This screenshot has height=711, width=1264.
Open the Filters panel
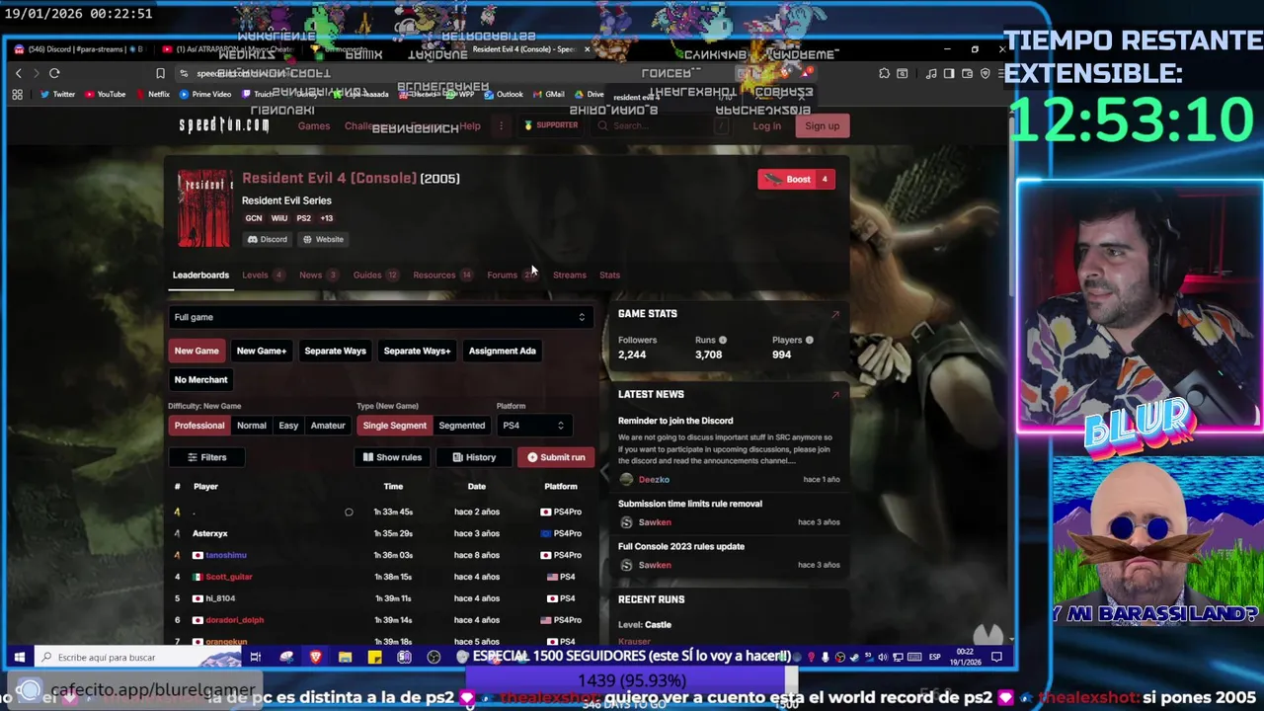pyautogui.click(x=207, y=457)
